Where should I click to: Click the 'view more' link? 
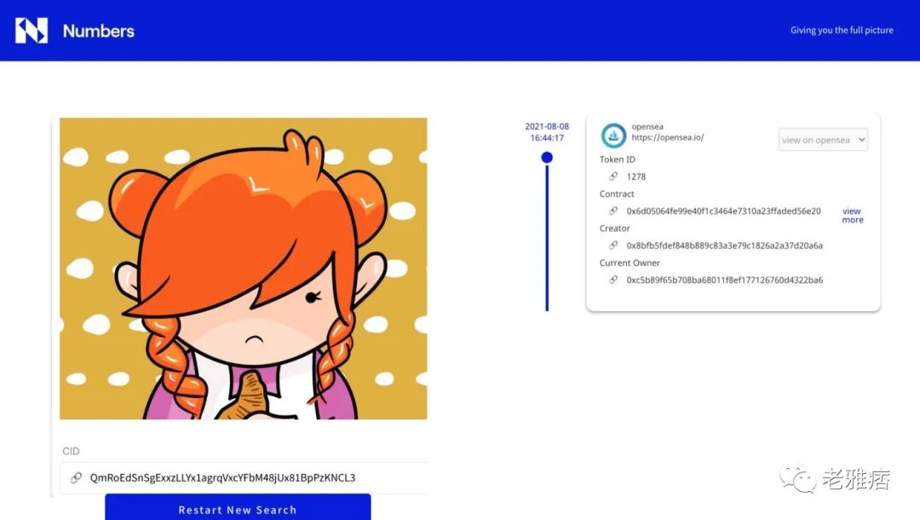(x=852, y=216)
